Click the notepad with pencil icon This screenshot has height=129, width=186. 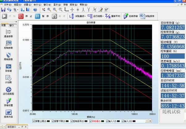point(100,10)
